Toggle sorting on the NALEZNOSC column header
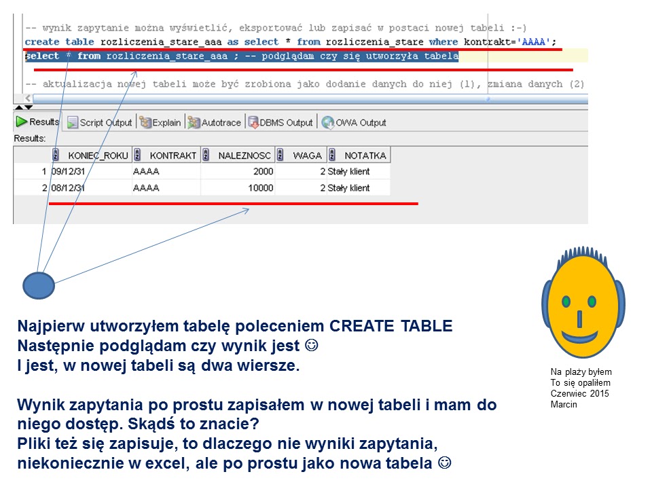The width and height of the screenshot is (652, 489). [244, 154]
